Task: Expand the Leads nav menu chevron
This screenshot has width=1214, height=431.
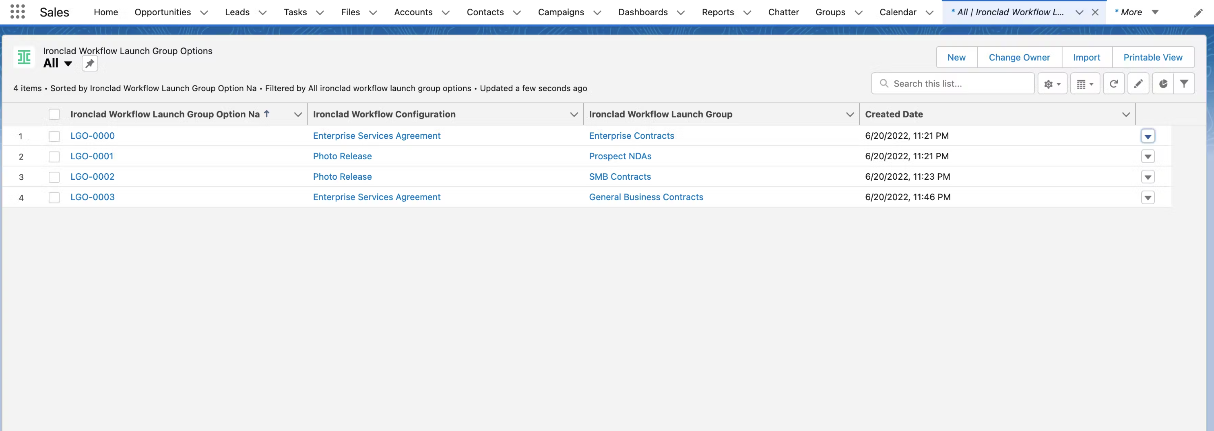Action: [x=263, y=13]
